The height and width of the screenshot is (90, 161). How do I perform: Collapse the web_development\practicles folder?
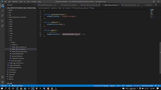pos(17,17)
